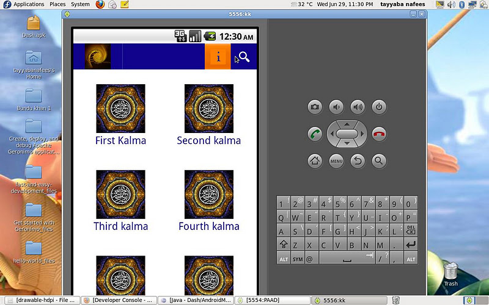
Task: Click the green call button
Action: [x=315, y=134]
